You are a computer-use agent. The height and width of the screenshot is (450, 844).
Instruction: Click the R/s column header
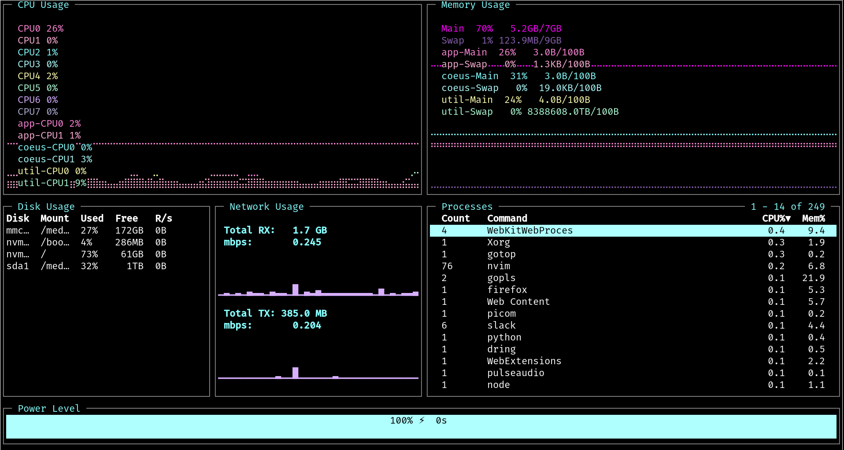[163, 219]
